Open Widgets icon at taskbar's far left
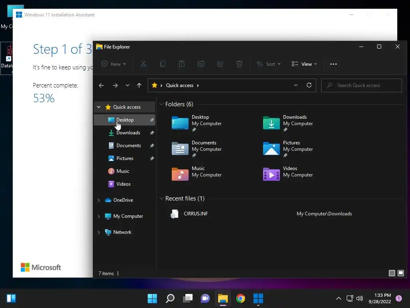 11,298
